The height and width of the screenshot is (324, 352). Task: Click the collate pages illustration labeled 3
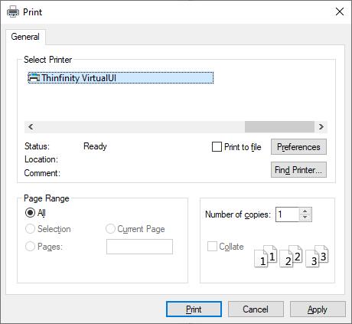(x=317, y=256)
